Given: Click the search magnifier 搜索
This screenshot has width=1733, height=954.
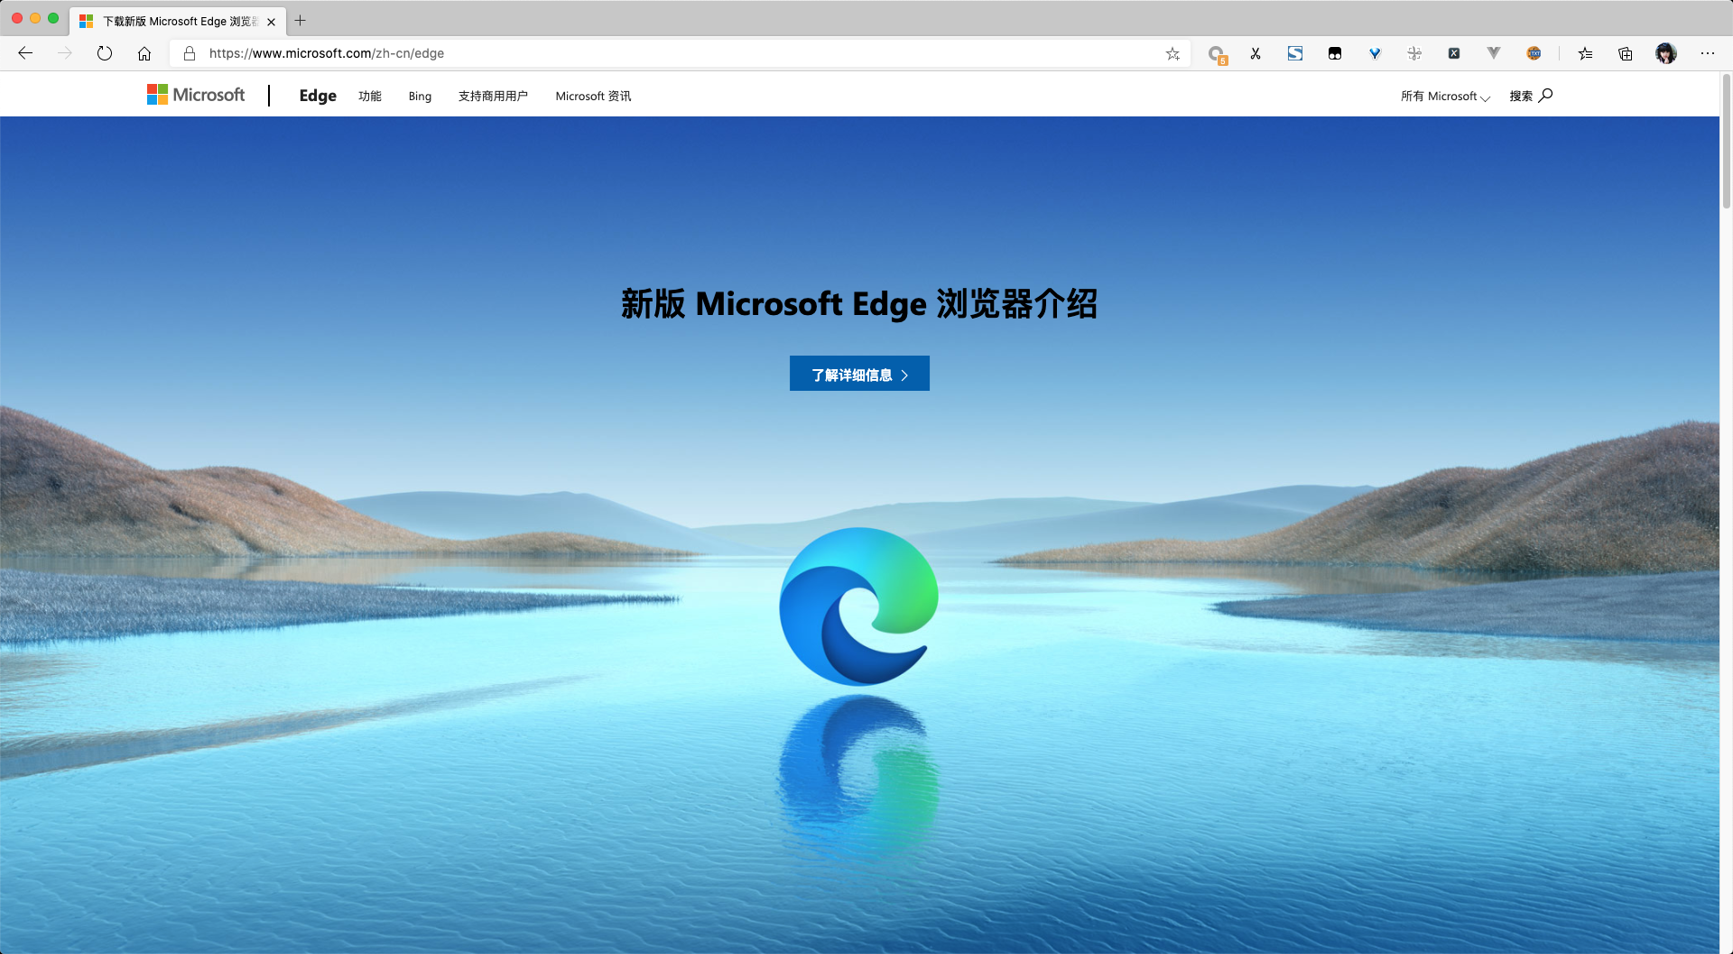Looking at the screenshot, I should point(1531,96).
